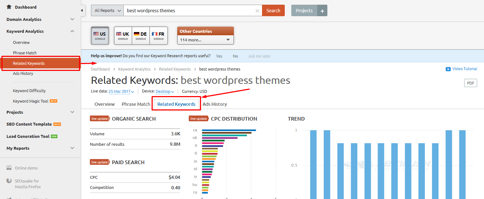Click the Competition 0.40 value
This screenshot has width=484, height=199.
pos(176,187)
